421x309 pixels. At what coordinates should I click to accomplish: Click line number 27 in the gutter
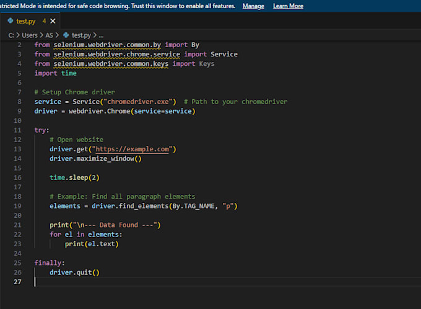(17, 282)
